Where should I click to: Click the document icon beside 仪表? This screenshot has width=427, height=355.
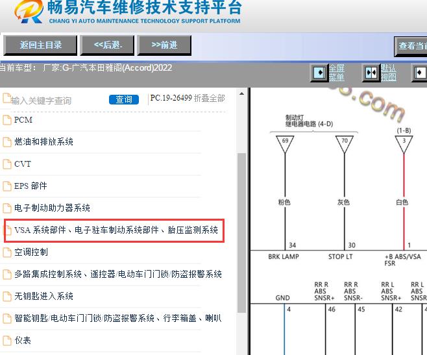(7, 341)
